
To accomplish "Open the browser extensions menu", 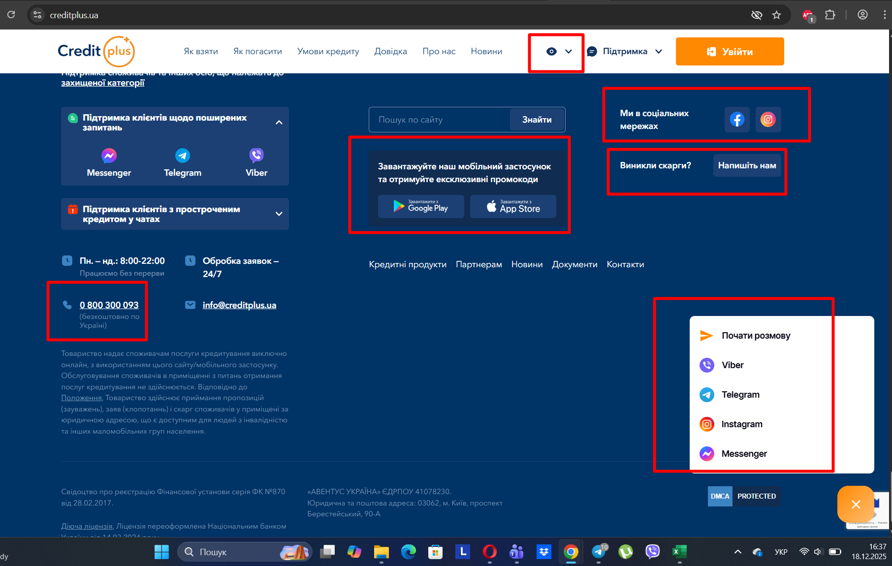I will coord(830,15).
